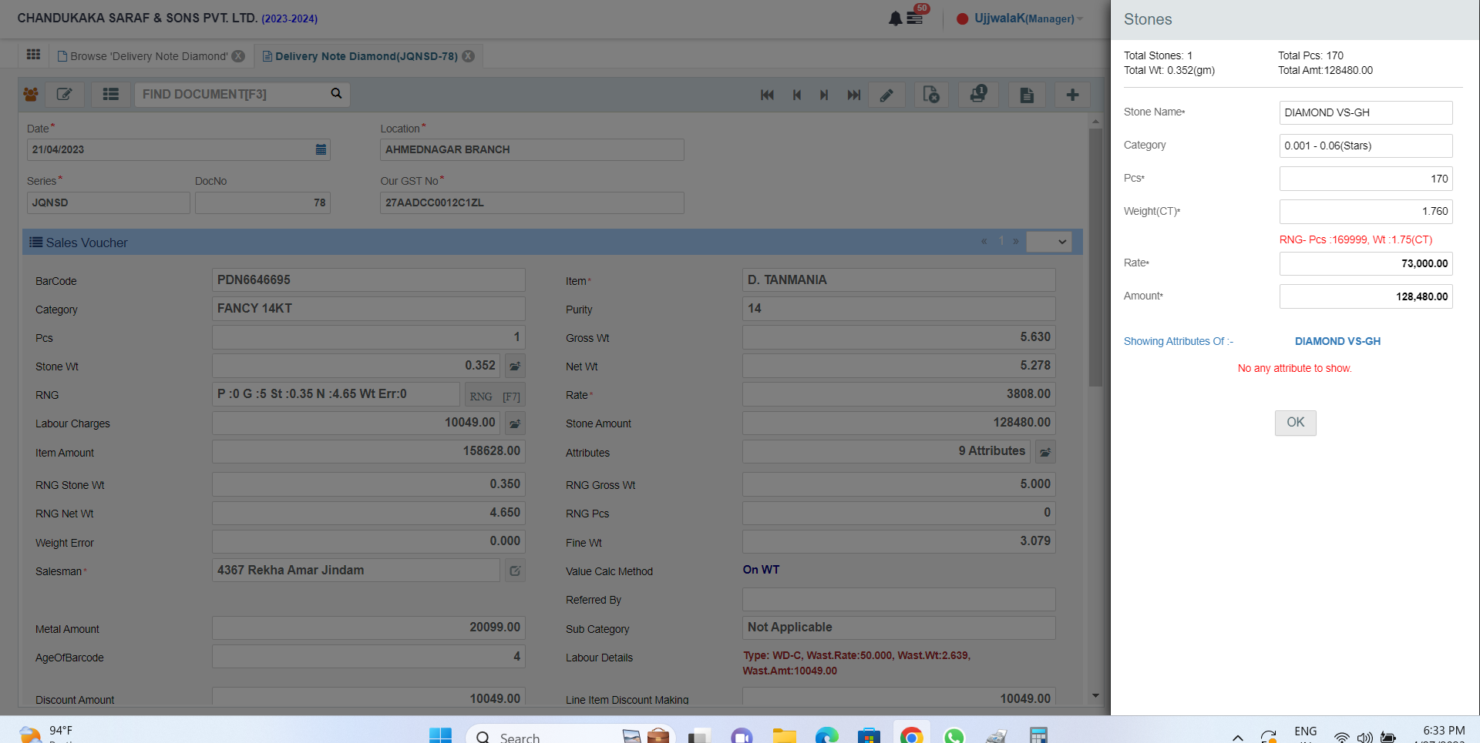This screenshot has width=1480, height=743.
Task: Click the Item field D. TANMANIA
Action: pyautogui.click(x=899, y=279)
